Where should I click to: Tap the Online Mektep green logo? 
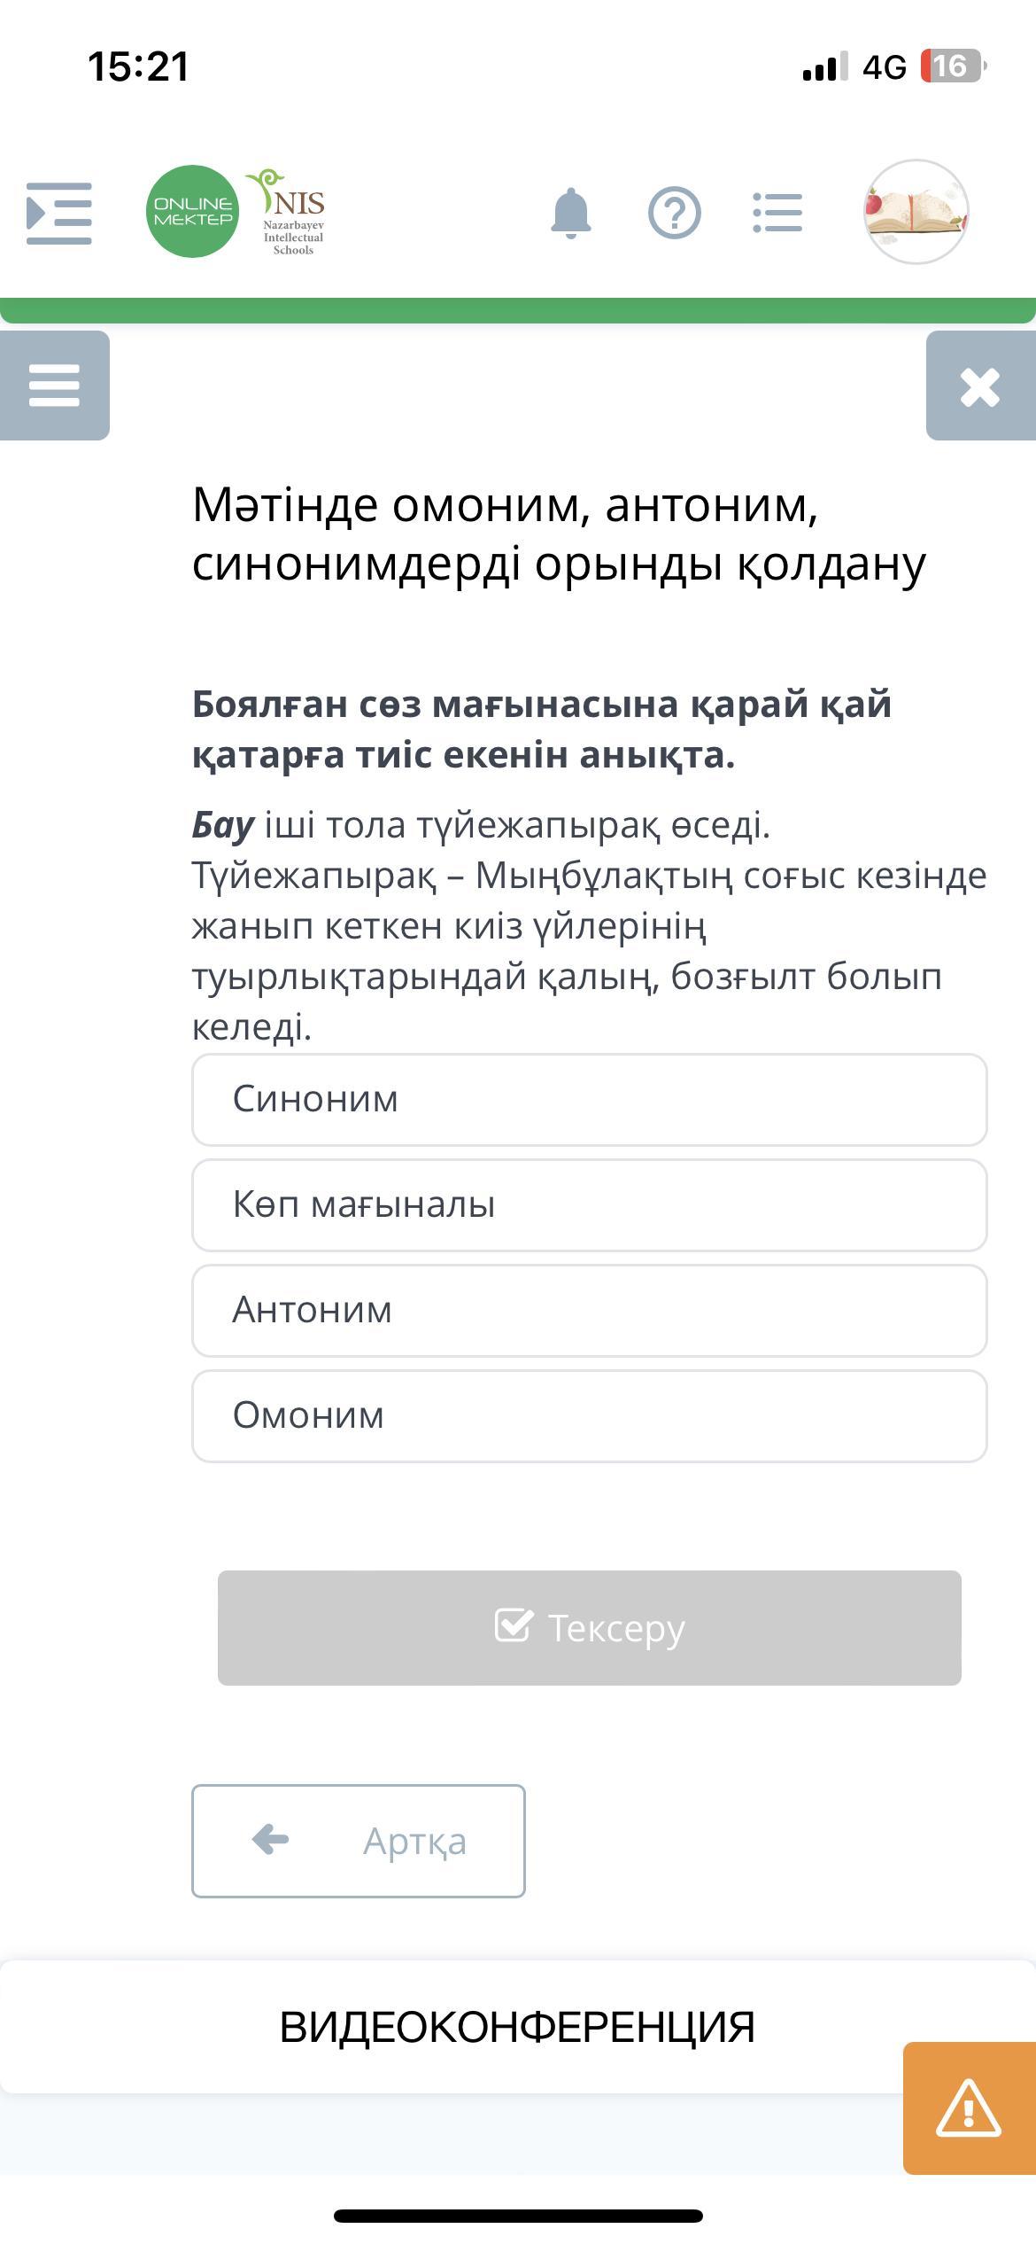(192, 212)
